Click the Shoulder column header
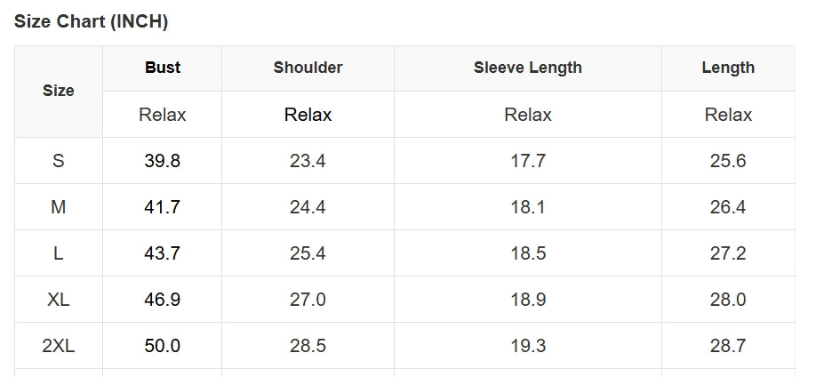This screenshot has height=377, width=832. click(x=308, y=68)
